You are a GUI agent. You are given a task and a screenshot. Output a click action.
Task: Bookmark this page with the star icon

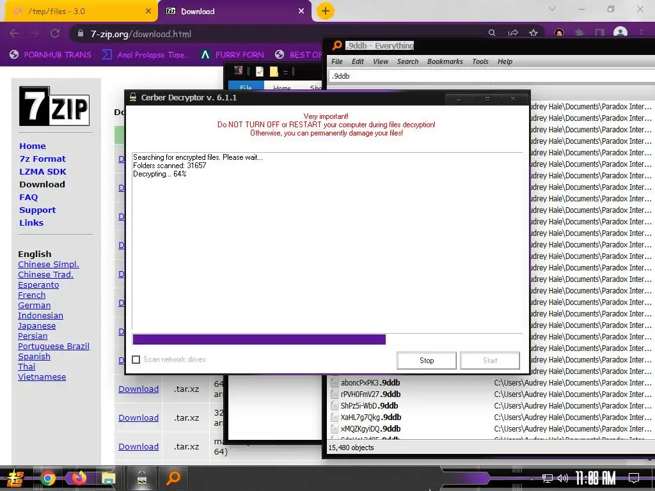(533, 33)
